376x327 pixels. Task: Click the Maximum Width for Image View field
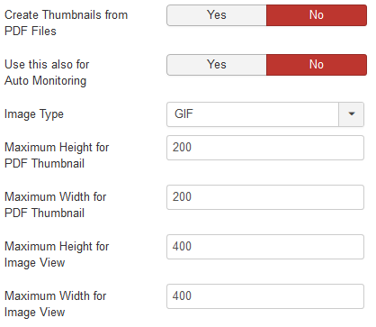click(265, 296)
